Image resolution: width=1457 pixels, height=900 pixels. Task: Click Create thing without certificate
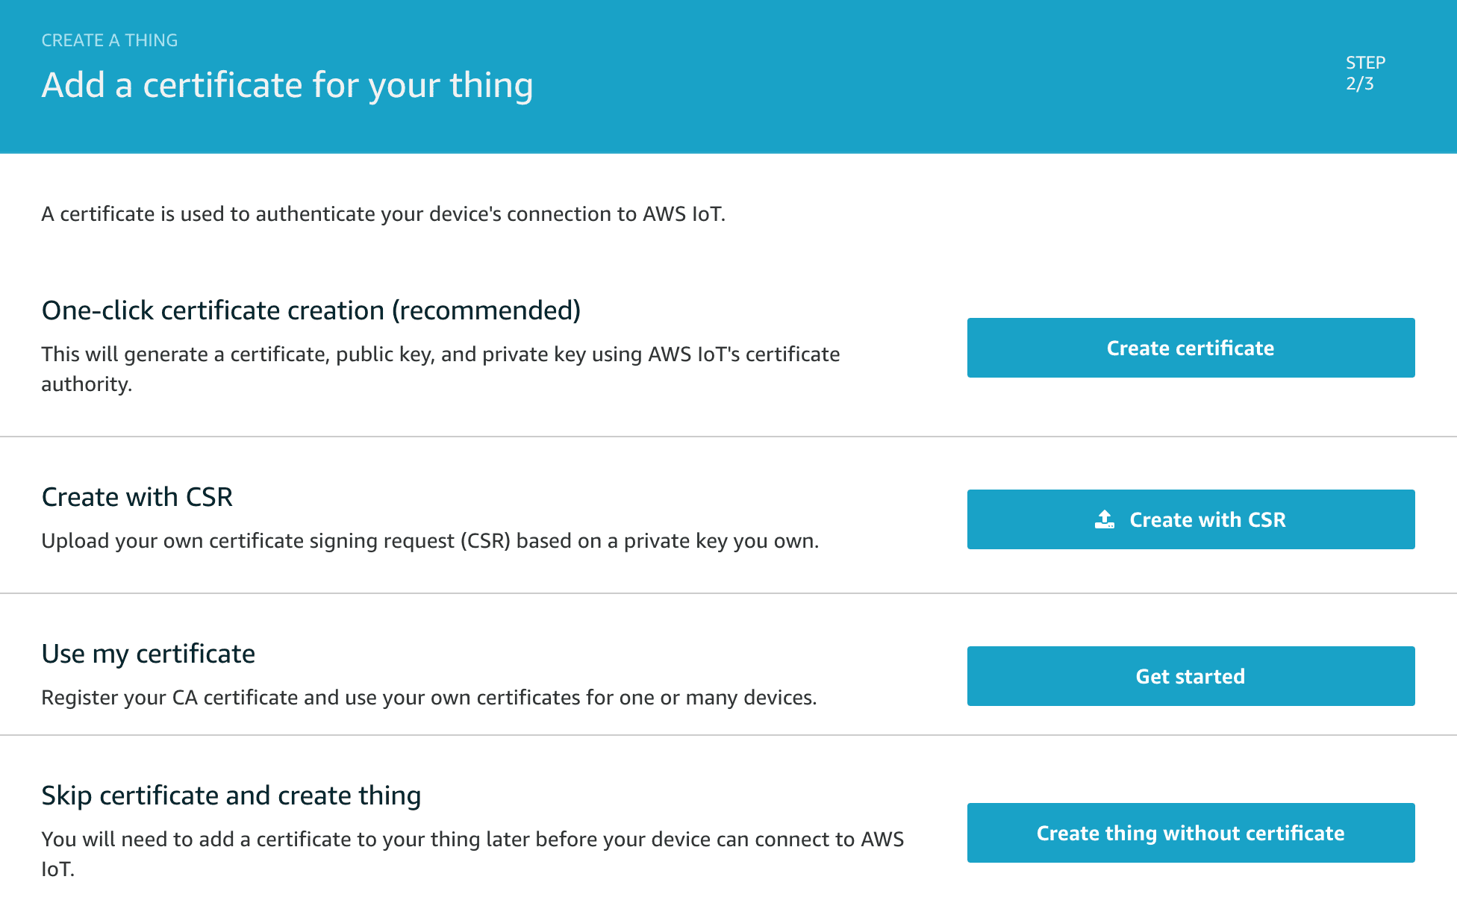pyautogui.click(x=1190, y=833)
